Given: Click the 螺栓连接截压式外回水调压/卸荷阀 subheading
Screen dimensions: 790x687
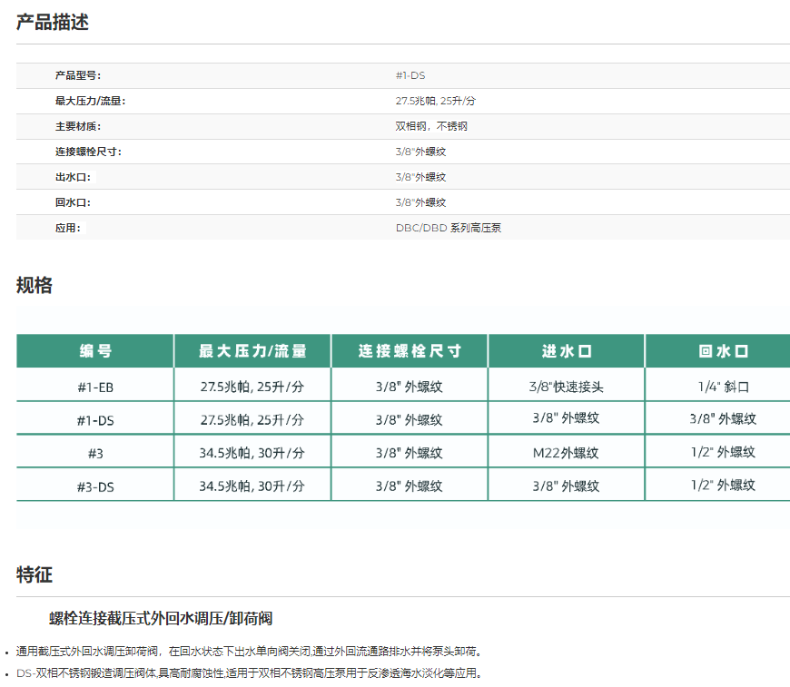Looking at the screenshot, I should point(161,619).
